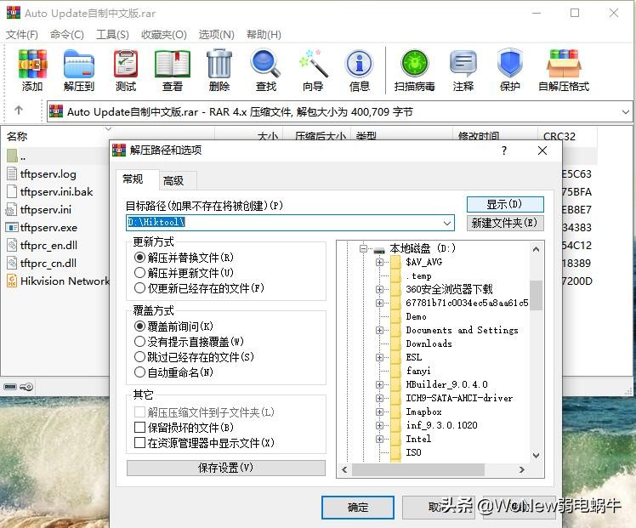
Task: Click the 查找 (Find) magnifier icon
Action: point(265,70)
